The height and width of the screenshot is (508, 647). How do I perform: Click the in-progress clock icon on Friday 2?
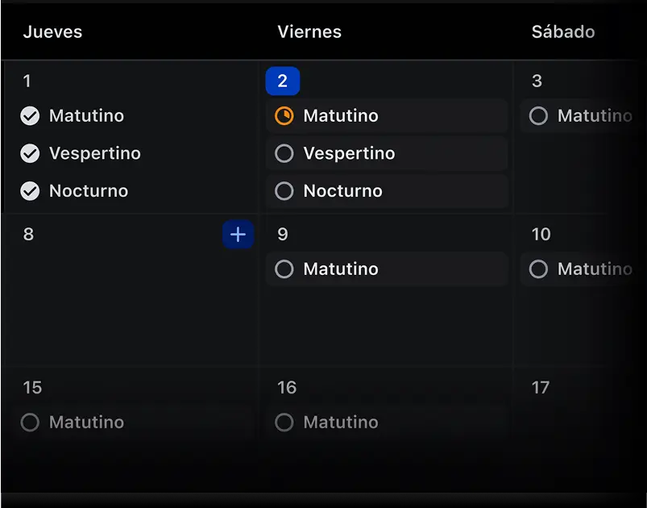click(284, 116)
